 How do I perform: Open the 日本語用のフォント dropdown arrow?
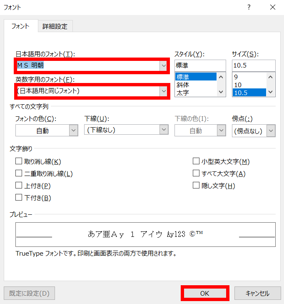pyautogui.click(x=164, y=65)
